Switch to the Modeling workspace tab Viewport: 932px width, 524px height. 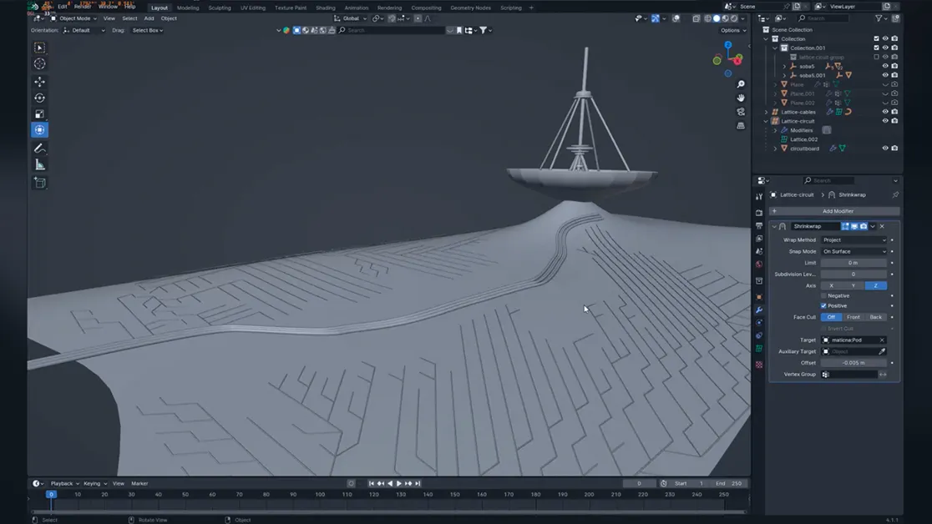coord(187,8)
